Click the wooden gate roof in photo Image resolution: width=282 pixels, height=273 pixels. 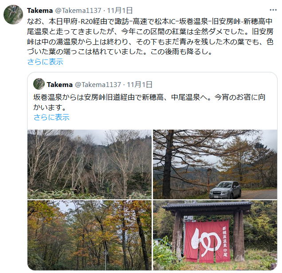[208, 206]
